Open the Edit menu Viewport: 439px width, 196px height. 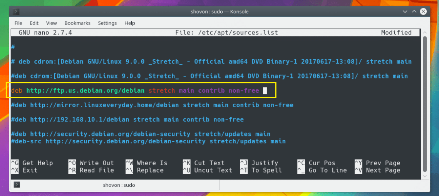click(34, 23)
